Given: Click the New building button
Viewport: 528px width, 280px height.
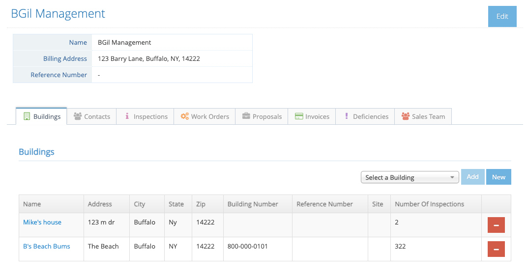Looking at the screenshot, I should (499, 177).
